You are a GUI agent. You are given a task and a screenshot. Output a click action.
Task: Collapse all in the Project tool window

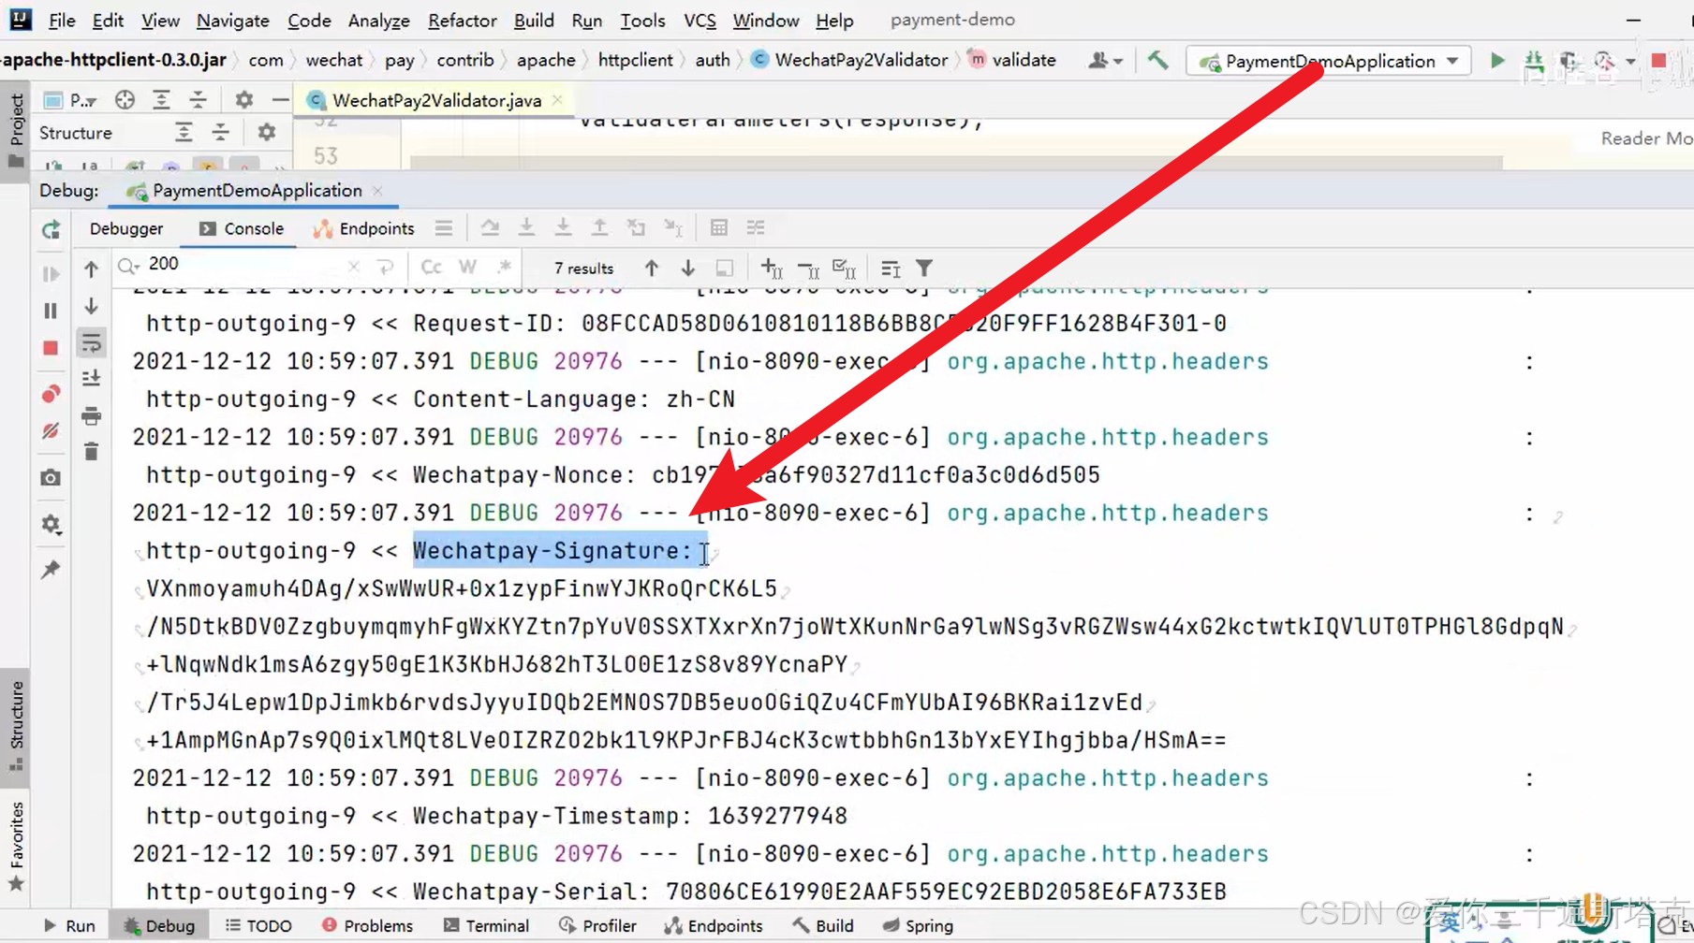tap(198, 99)
